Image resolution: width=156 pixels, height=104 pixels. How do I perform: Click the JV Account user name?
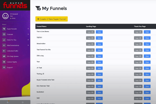(x=14, y=14)
